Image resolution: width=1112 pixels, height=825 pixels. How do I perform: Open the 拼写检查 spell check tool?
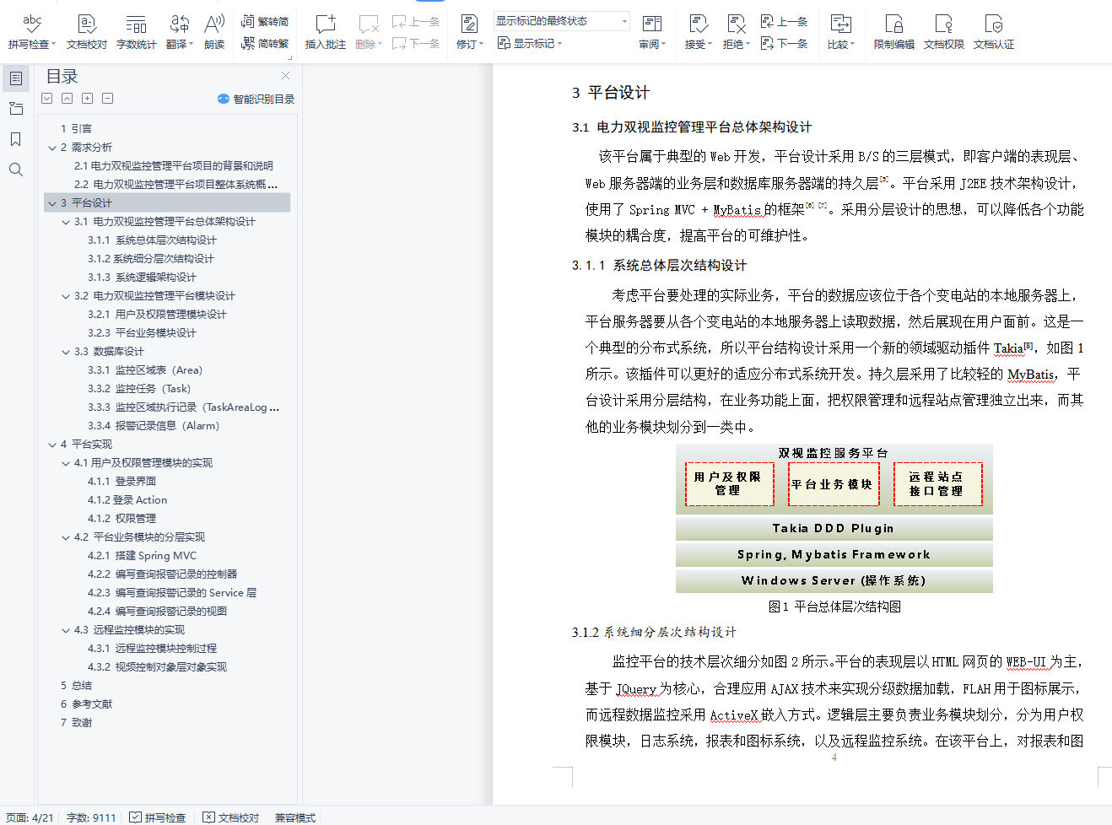[31, 31]
